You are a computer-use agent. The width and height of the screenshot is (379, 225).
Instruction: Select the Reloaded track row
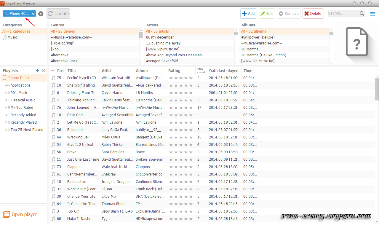click(x=212, y=130)
